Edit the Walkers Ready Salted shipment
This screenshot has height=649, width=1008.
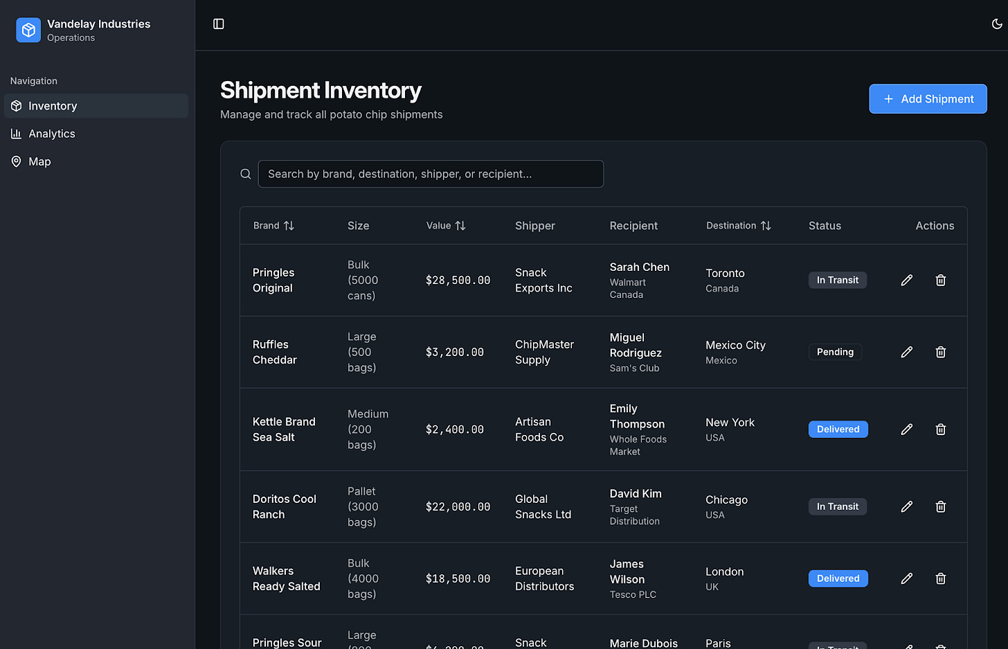coord(907,579)
